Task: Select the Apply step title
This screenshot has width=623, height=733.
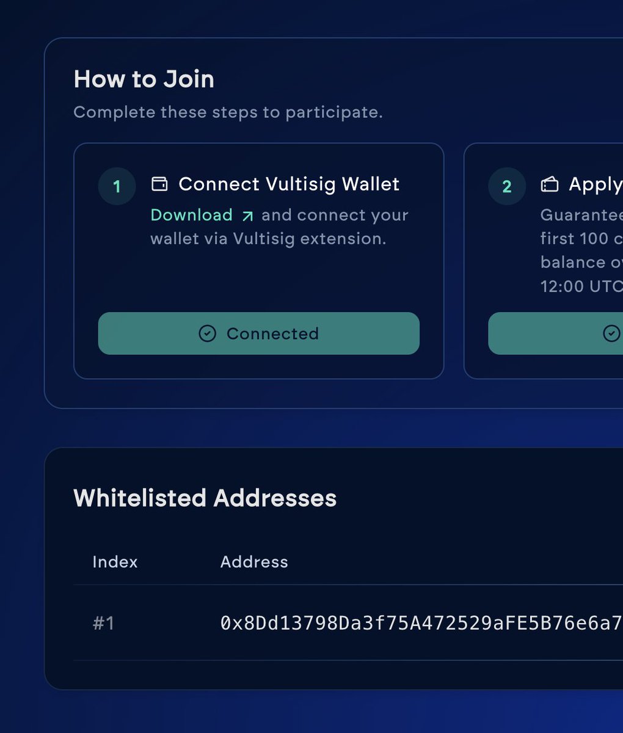Action: (596, 184)
